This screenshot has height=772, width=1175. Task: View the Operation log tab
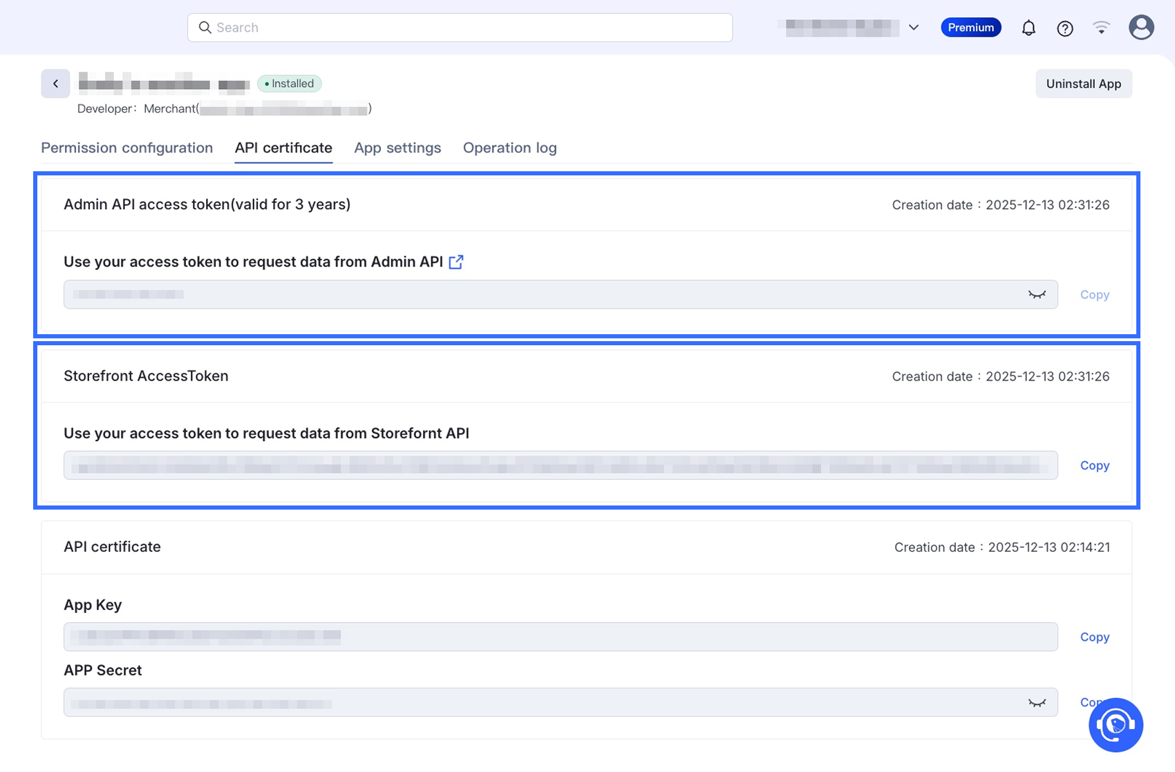point(509,148)
